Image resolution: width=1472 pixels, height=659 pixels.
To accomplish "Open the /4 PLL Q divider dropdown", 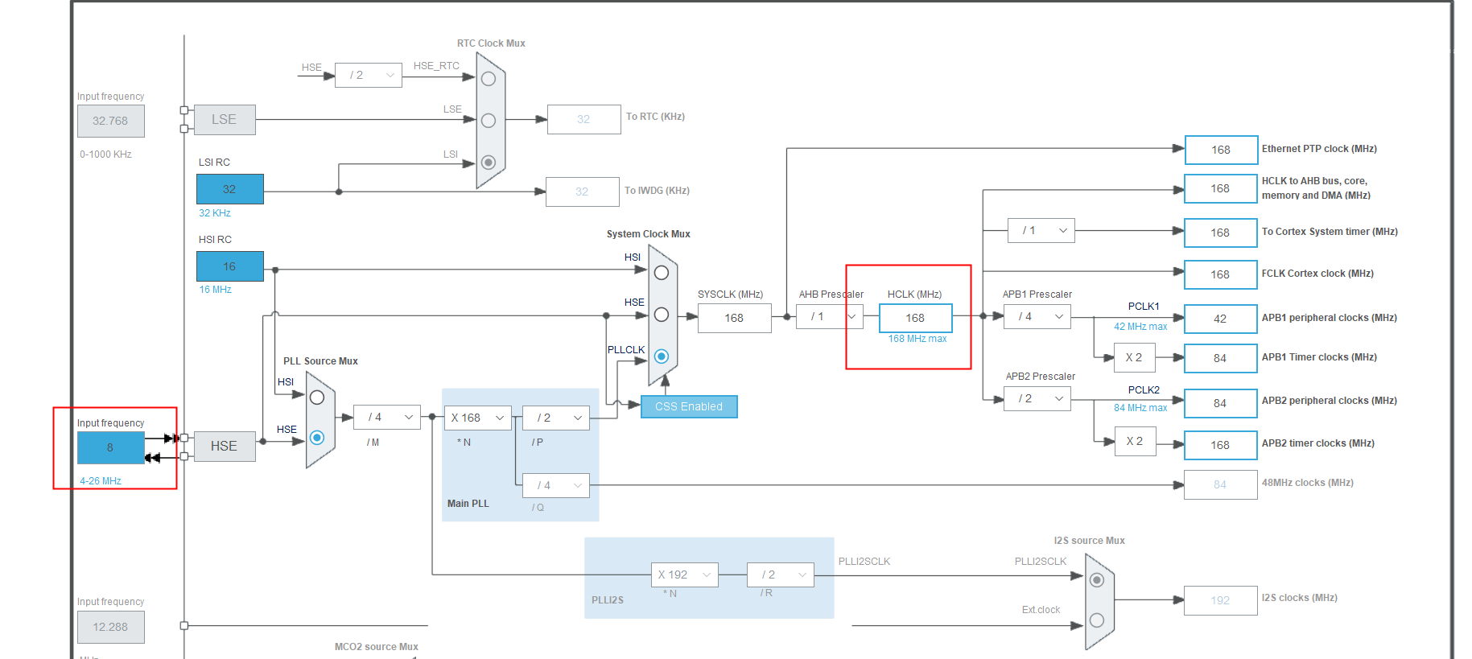I will coord(556,485).
